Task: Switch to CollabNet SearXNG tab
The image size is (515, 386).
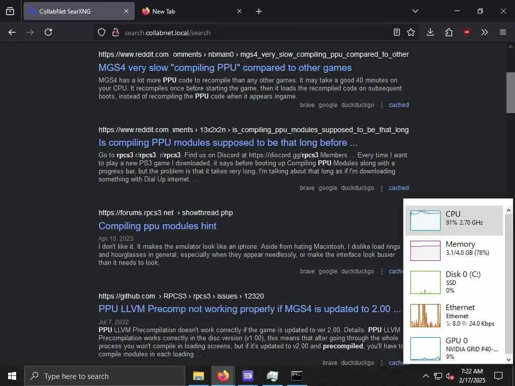Action: tap(79, 11)
